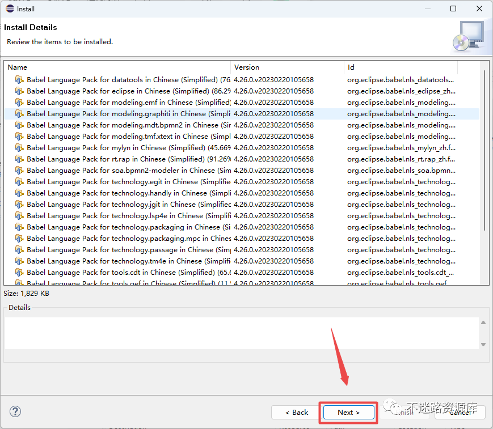
Task: Click the version cell of the datatools row
Action: click(273, 80)
